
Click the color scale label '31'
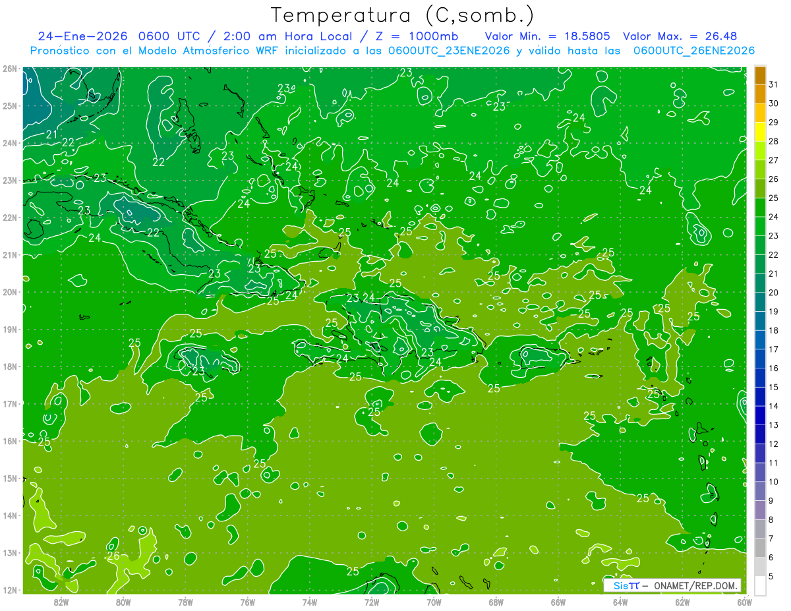coord(773,85)
